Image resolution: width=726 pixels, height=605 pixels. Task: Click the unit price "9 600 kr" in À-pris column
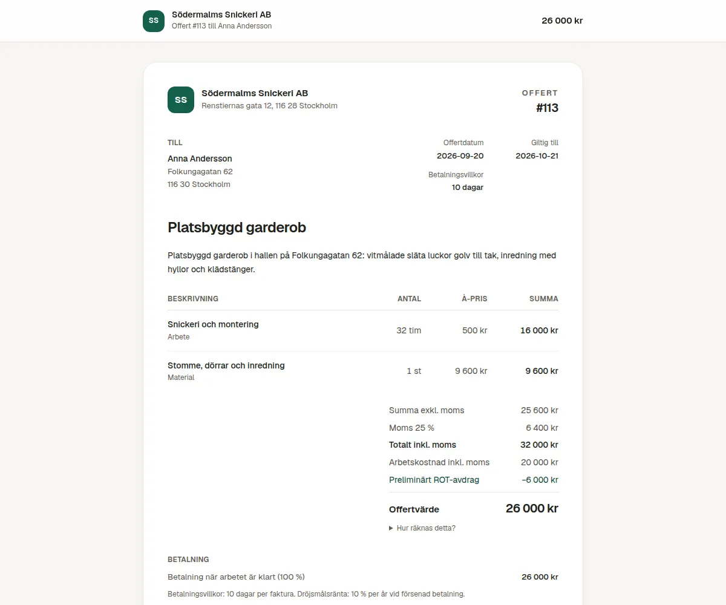[471, 371]
